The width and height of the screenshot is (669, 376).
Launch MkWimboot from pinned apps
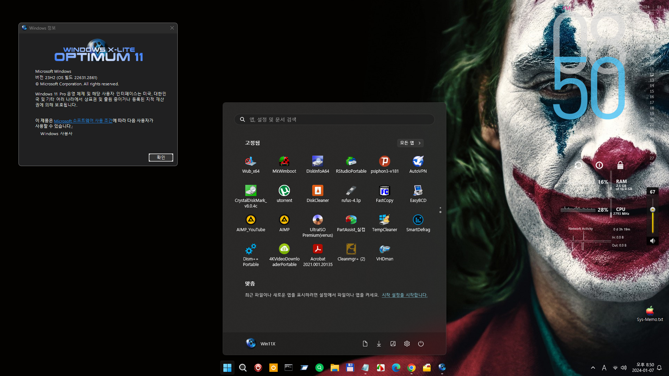pos(284,164)
